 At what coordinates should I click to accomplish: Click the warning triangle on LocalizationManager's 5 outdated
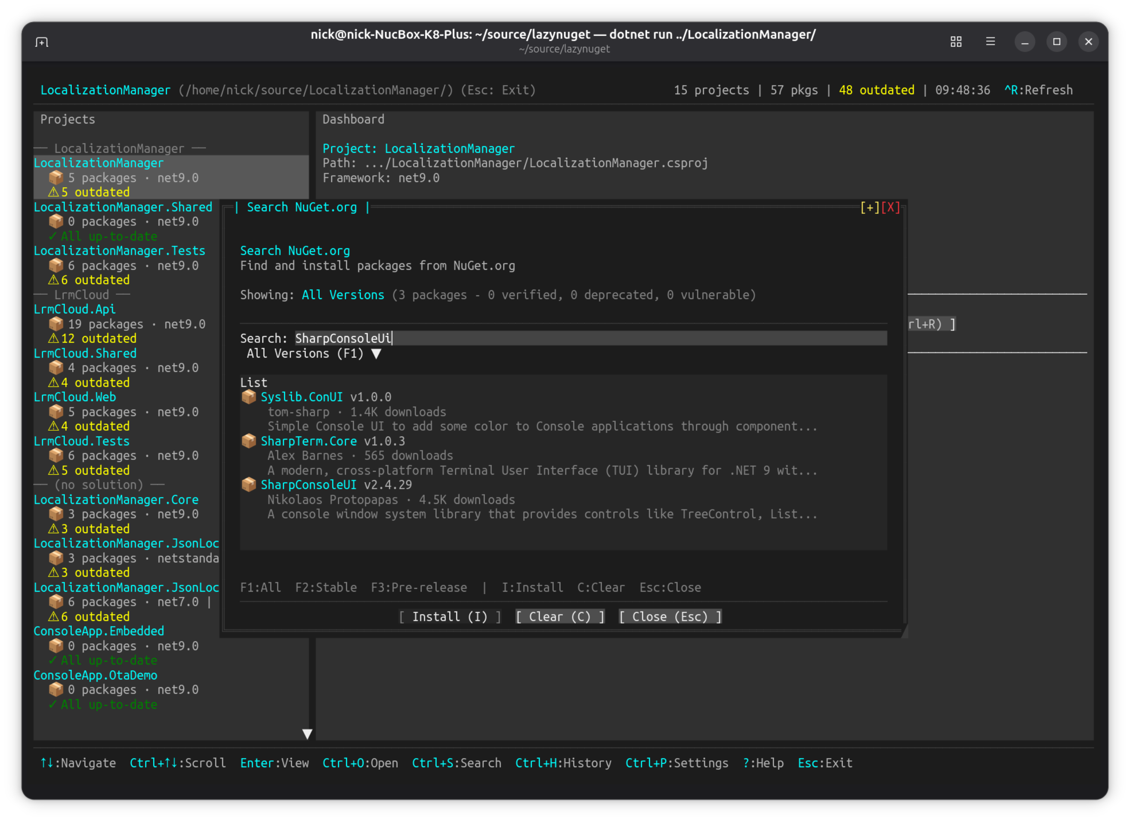pos(54,192)
